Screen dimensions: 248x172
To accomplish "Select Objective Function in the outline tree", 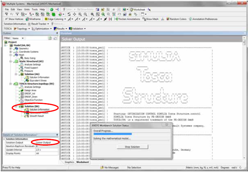I will [33, 100].
